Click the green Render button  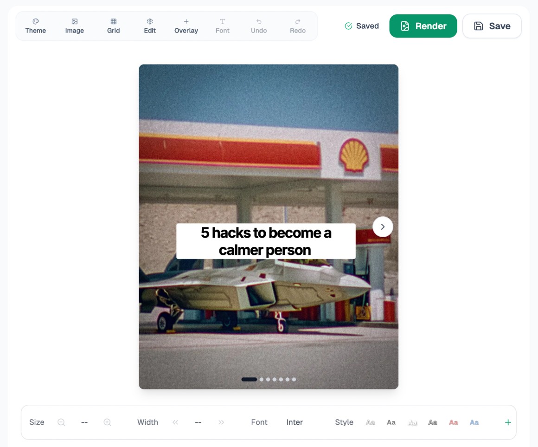[423, 26]
